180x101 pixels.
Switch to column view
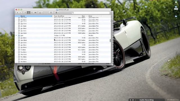(x=32, y=13)
